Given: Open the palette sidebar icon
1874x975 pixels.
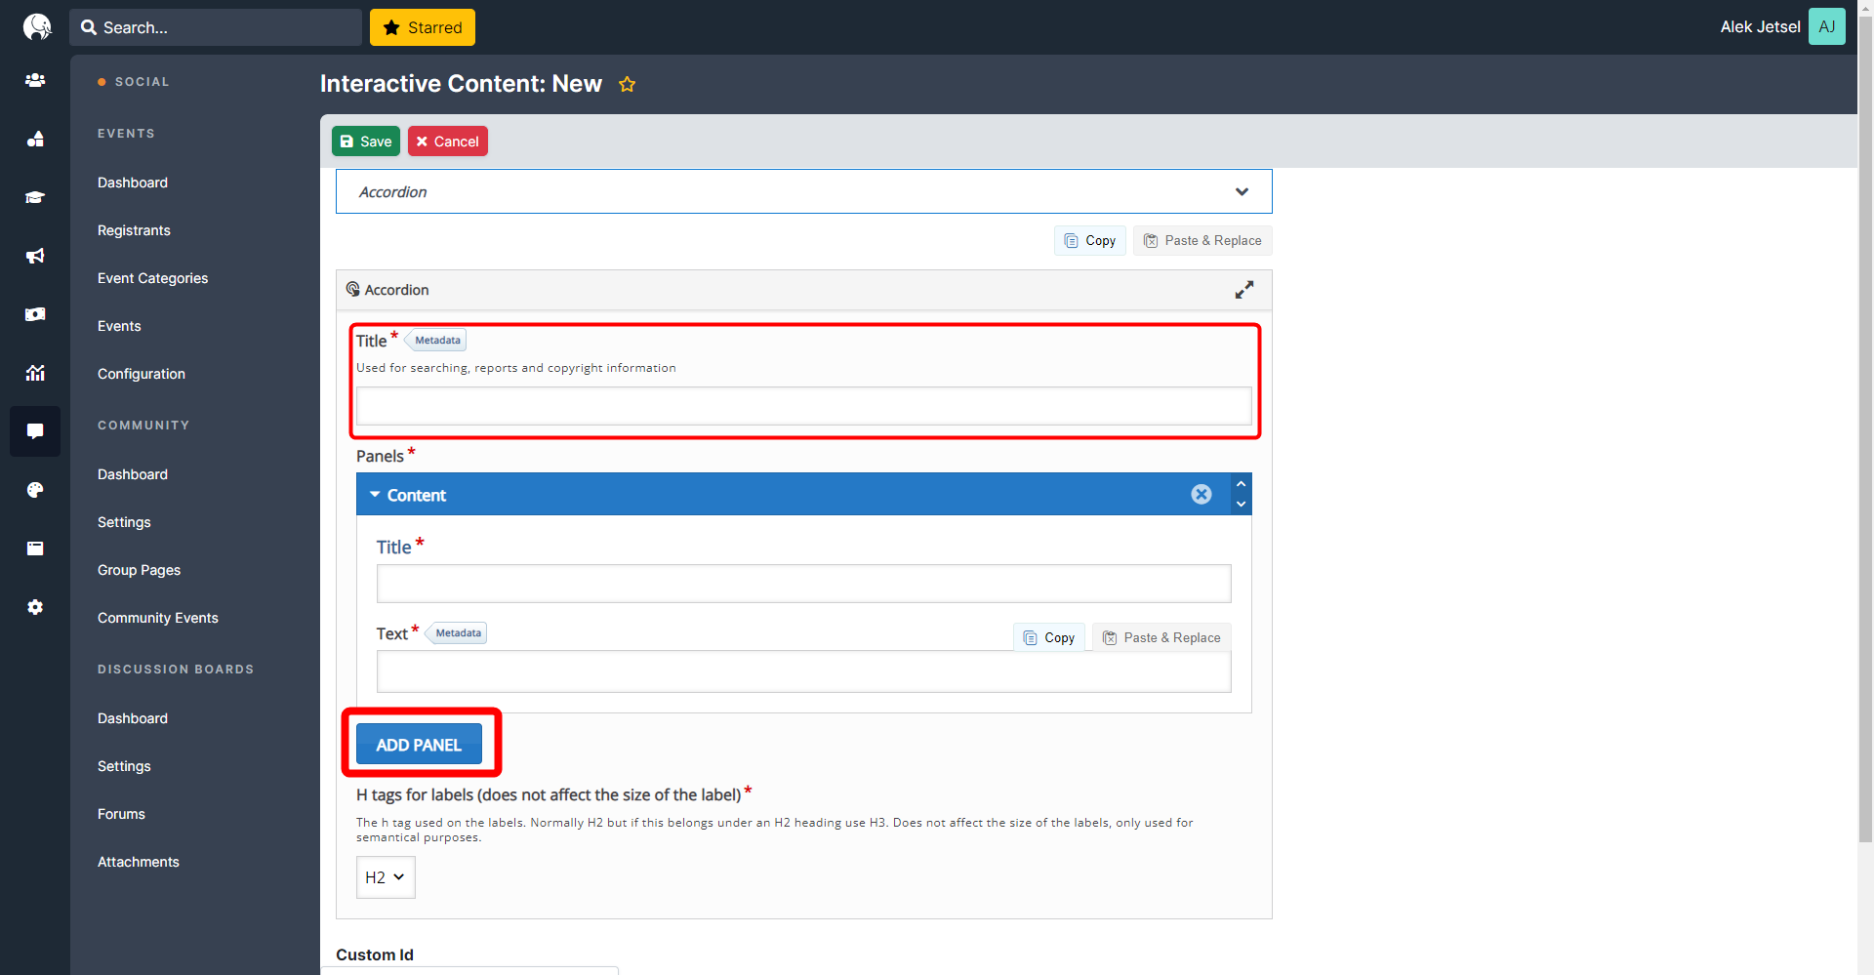Looking at the screenshot, I should pyautogui.click(x=35, y=490).
